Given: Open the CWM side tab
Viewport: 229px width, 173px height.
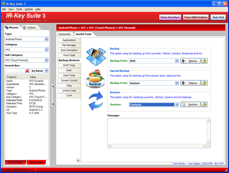Looking at the screenshot, I should pos(69,95).
